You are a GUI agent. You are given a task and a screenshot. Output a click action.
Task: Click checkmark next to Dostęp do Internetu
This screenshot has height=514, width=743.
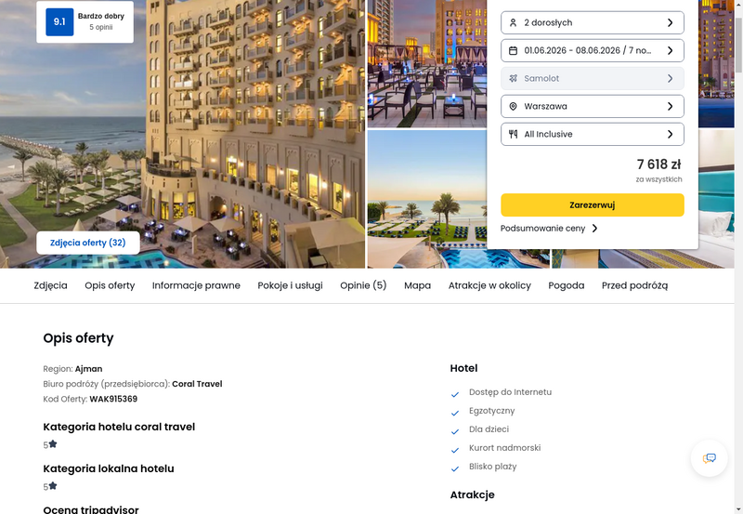pos(455,394)
